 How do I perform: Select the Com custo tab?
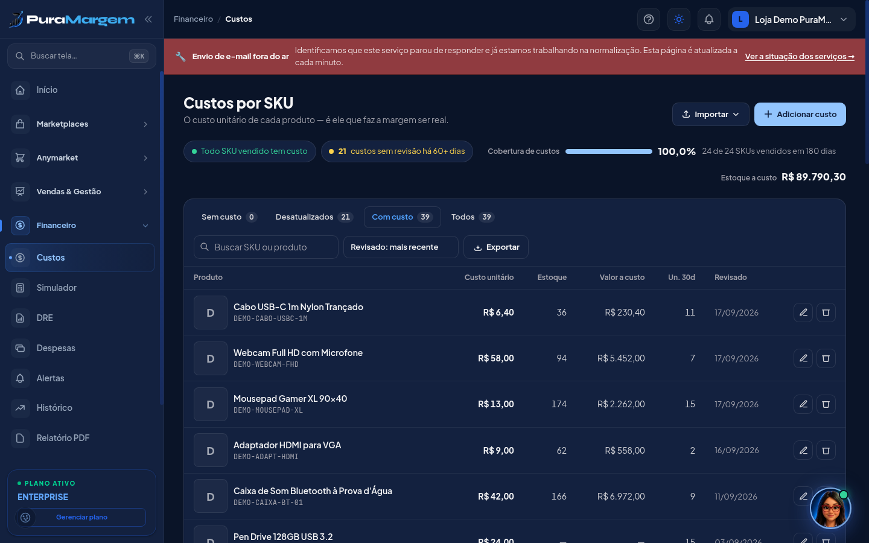[x=402, y=217]
